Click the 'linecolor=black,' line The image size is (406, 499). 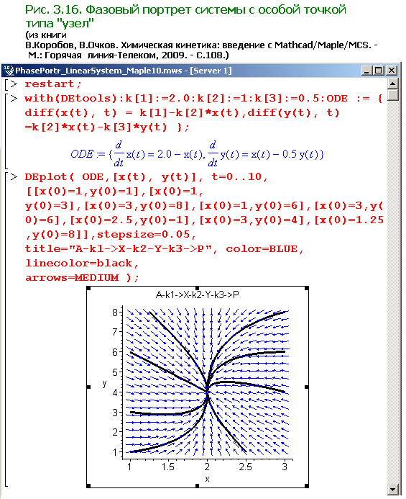click(x=82, y=264)
